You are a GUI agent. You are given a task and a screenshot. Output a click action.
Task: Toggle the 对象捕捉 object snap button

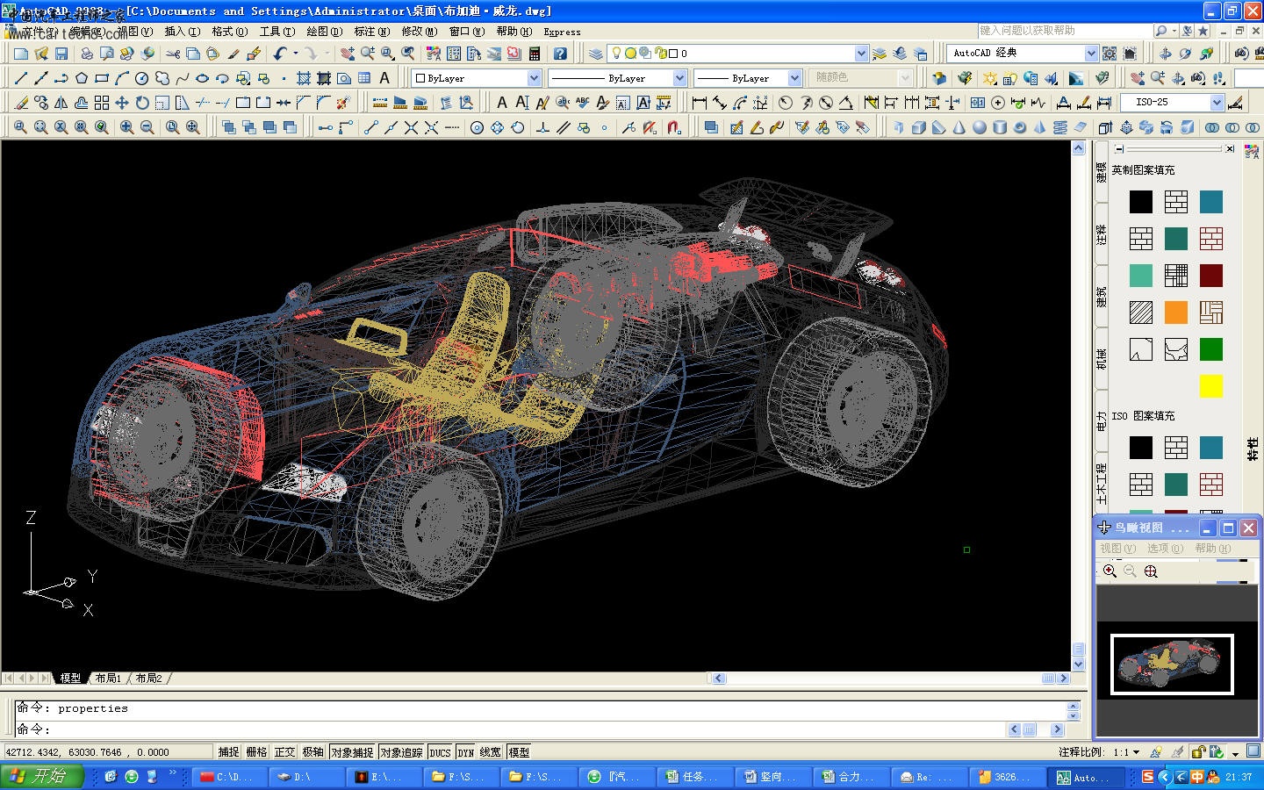point(352,752)
